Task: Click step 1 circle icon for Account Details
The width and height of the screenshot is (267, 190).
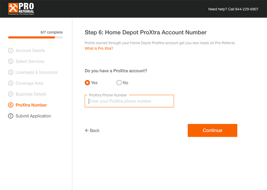Action: 11,51
